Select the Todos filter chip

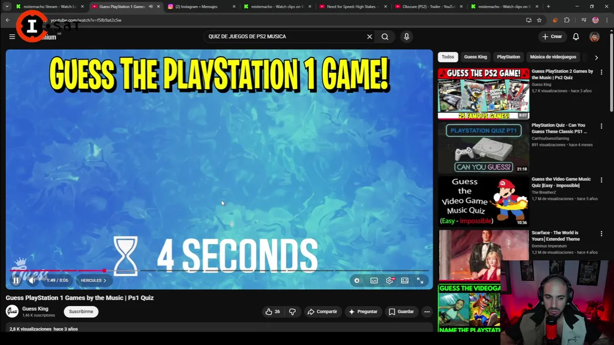448,57
